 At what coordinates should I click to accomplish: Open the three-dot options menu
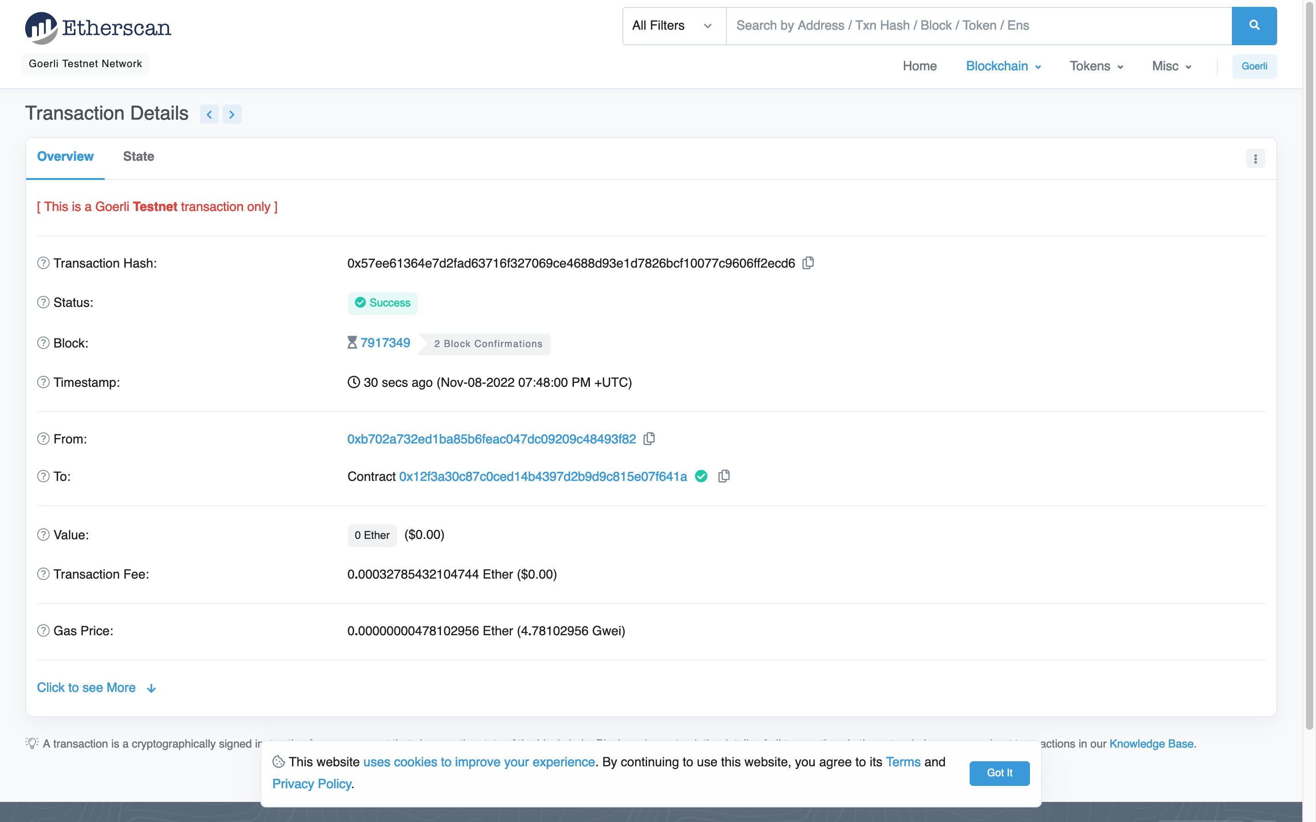point(1255,159)
